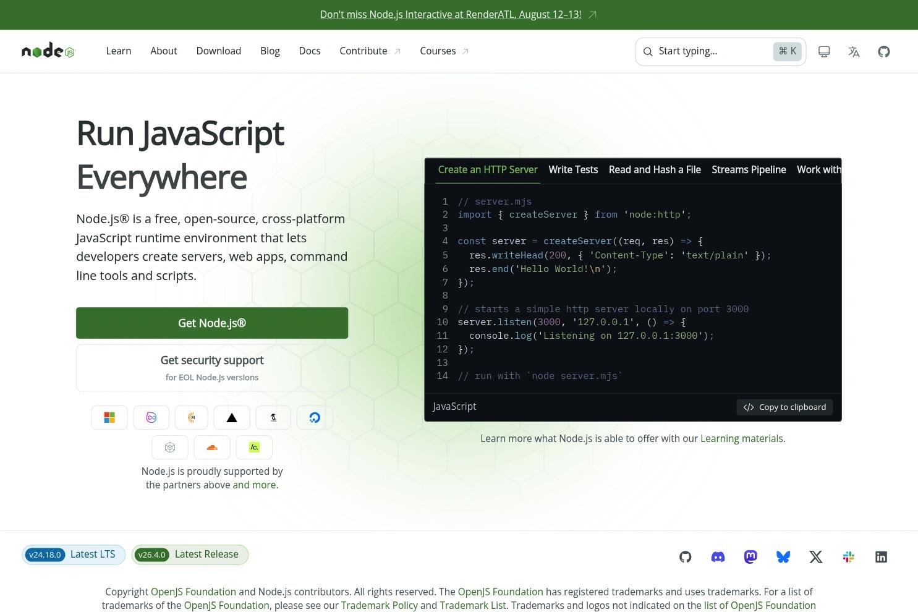Image resolution: width=918 pixels, height=612 pixels.
Task: Switch to the Write Tests tab
Action: coord(573,170)
